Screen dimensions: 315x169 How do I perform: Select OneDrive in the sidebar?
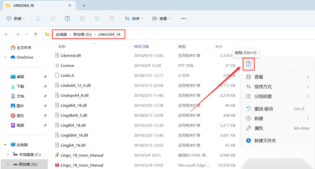click(22, 57)
